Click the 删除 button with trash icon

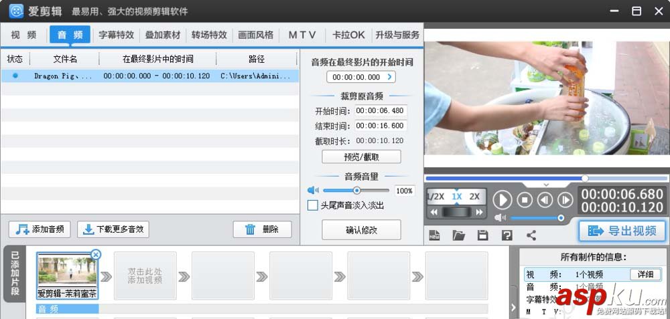pos(263,229)
